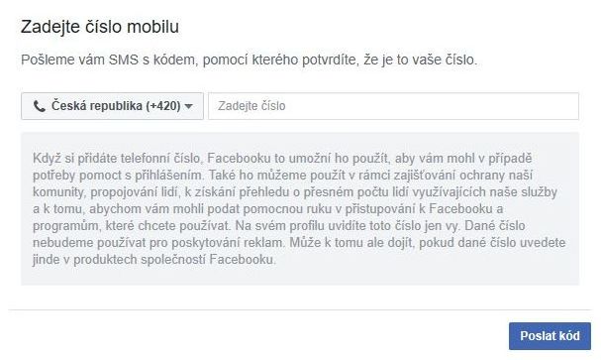
Task: Click the Poslat kód button
Action: 550,336
